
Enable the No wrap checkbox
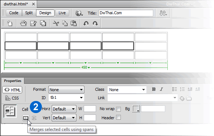[119, 109]
